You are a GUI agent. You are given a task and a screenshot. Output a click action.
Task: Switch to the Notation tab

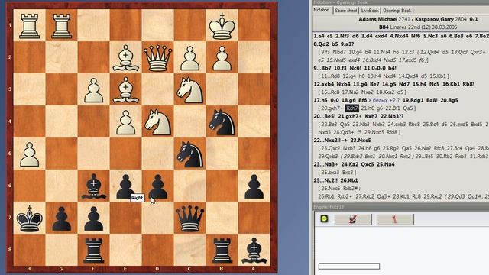[x=322, y=10]
